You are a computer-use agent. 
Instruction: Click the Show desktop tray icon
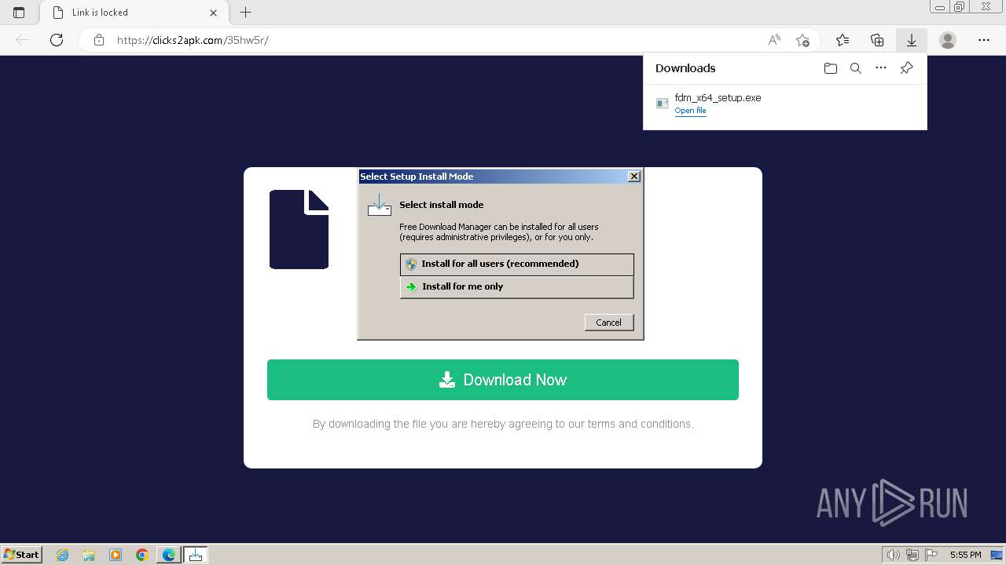(997, 555)
